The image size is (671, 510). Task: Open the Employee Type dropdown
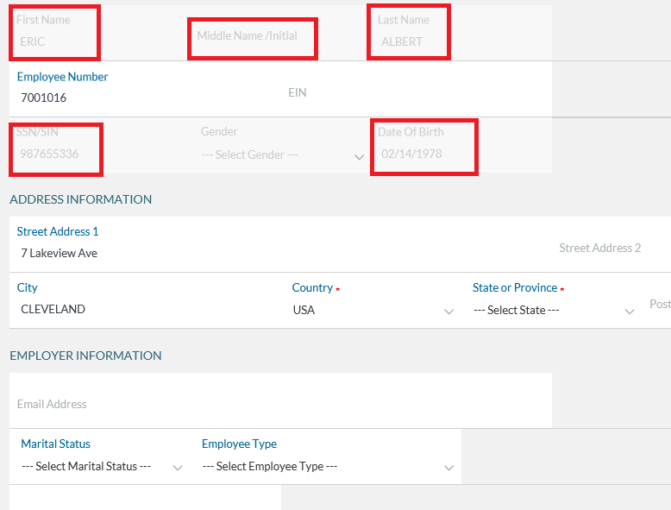click(x=328, y=466)
